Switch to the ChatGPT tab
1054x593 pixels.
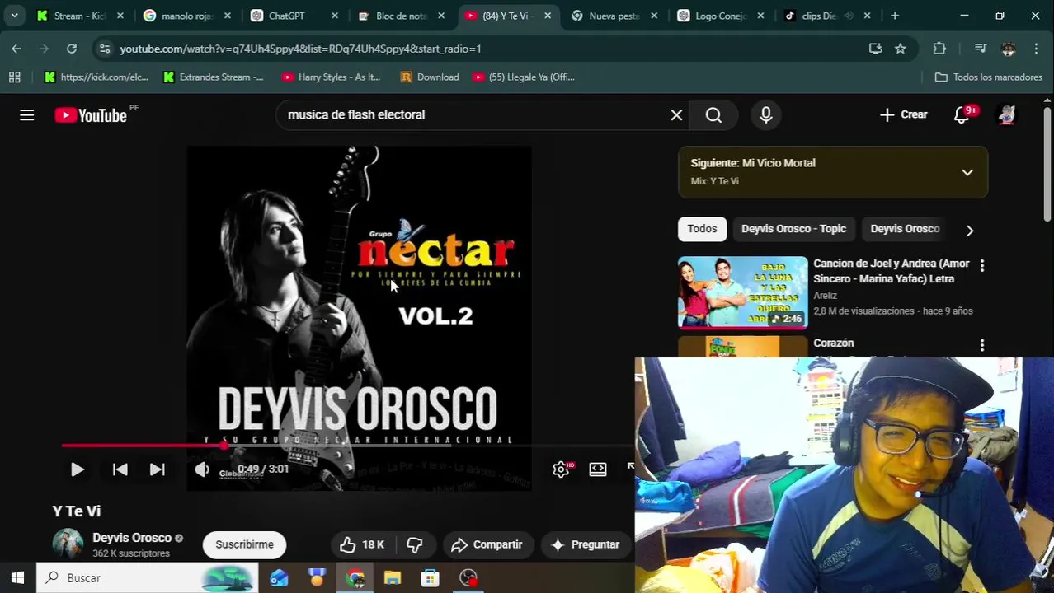(x=294, y=16)
